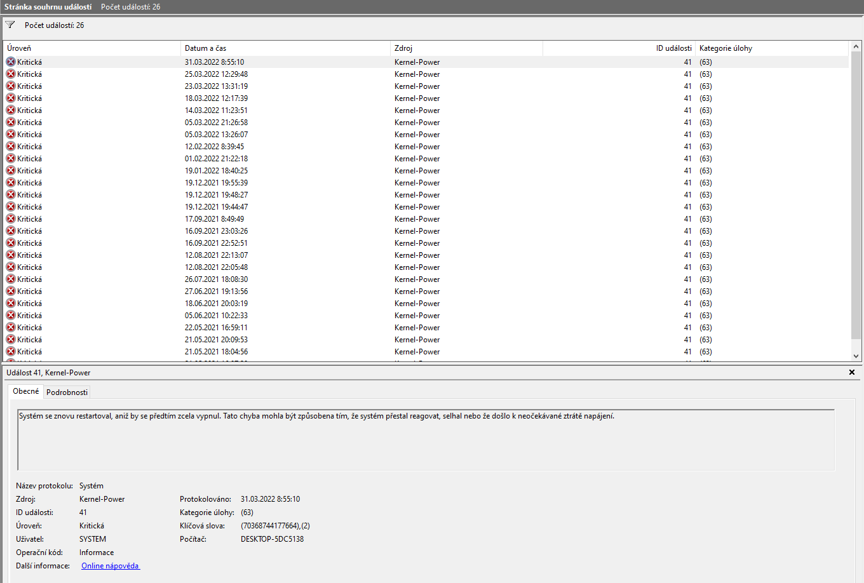Click critical icon for 05.03.2022 13:26:07

coord(11,134)
